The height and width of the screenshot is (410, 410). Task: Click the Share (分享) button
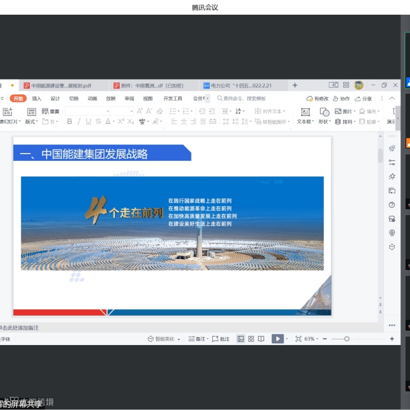(x=363, y=99)
